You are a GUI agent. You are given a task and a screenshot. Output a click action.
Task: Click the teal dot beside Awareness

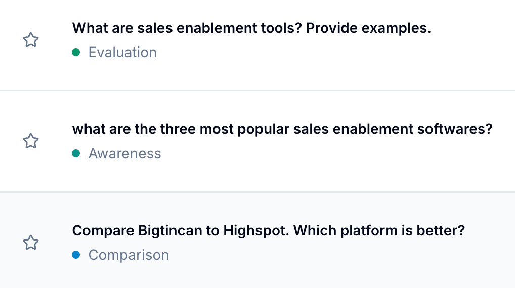(x=76, y=153)
